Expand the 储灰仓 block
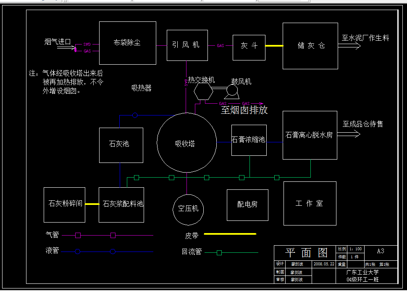407x291 pixels. click(310, 45)
